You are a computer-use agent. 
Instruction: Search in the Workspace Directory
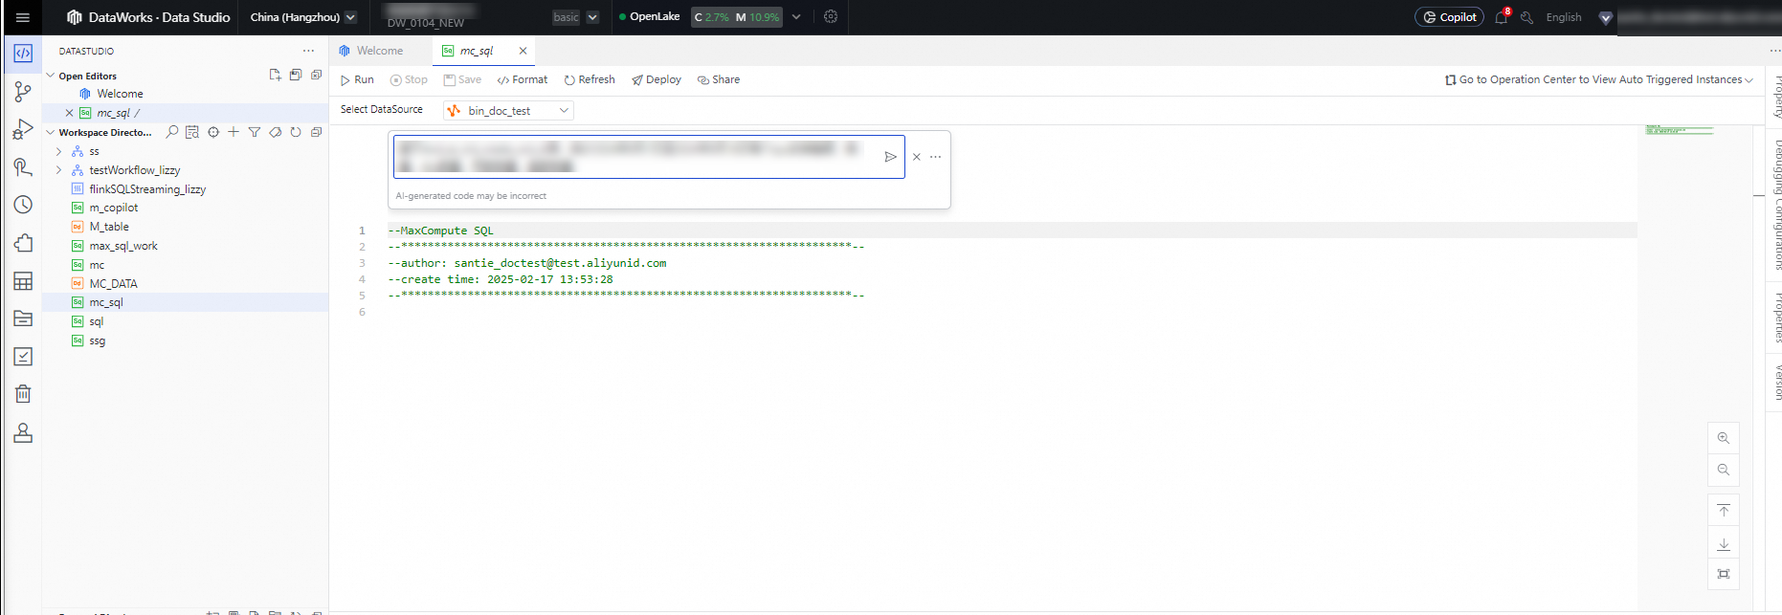[172, 132]
